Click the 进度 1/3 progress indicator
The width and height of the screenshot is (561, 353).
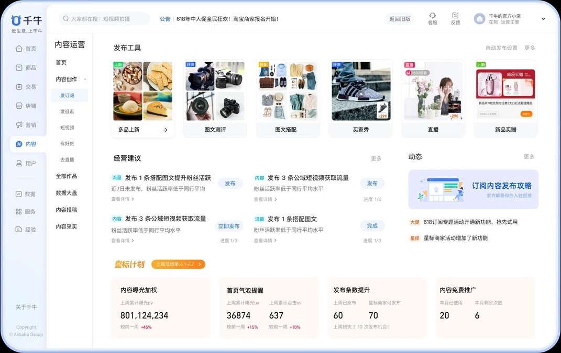click(372, 198)
